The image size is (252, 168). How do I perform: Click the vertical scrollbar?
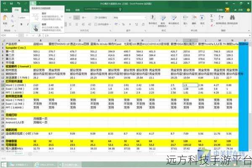click(x=250, y=95)
